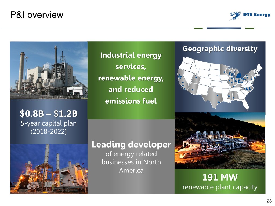
Task: Click the hillside facility dusk photo
Action: 220,141
